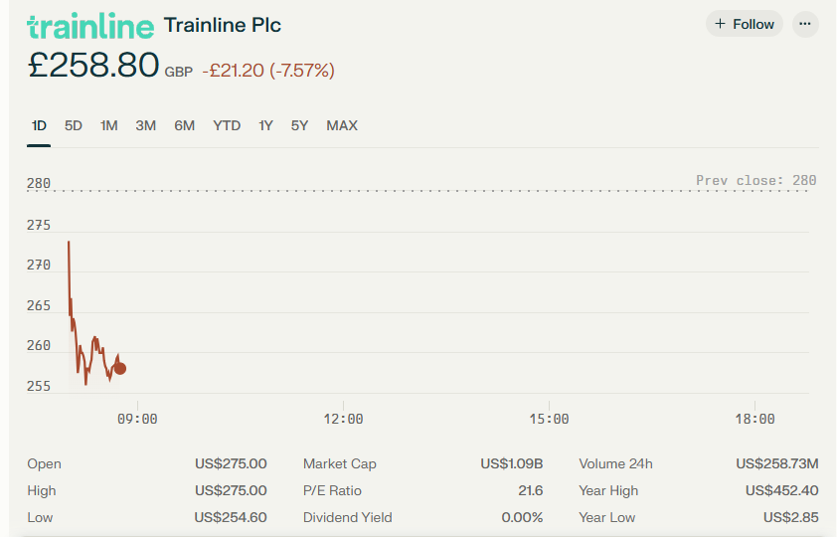837x537 pixels.
Task: Click the 12:00 time axis marker
Action: (x=343, y=419)
